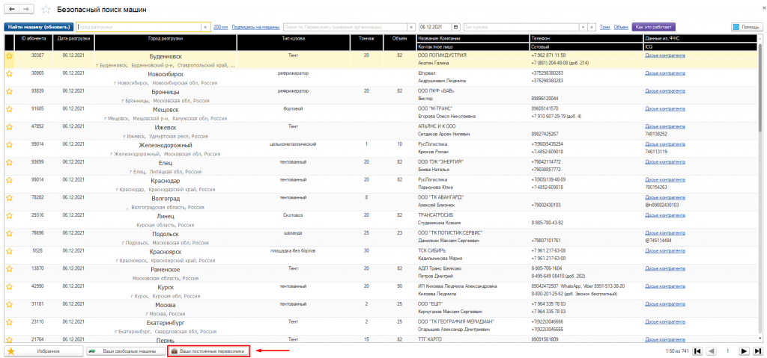Click the forward navigation arrow
This screenshot has height=358, width=767.
pyautogui.click(x=28, y=9)
